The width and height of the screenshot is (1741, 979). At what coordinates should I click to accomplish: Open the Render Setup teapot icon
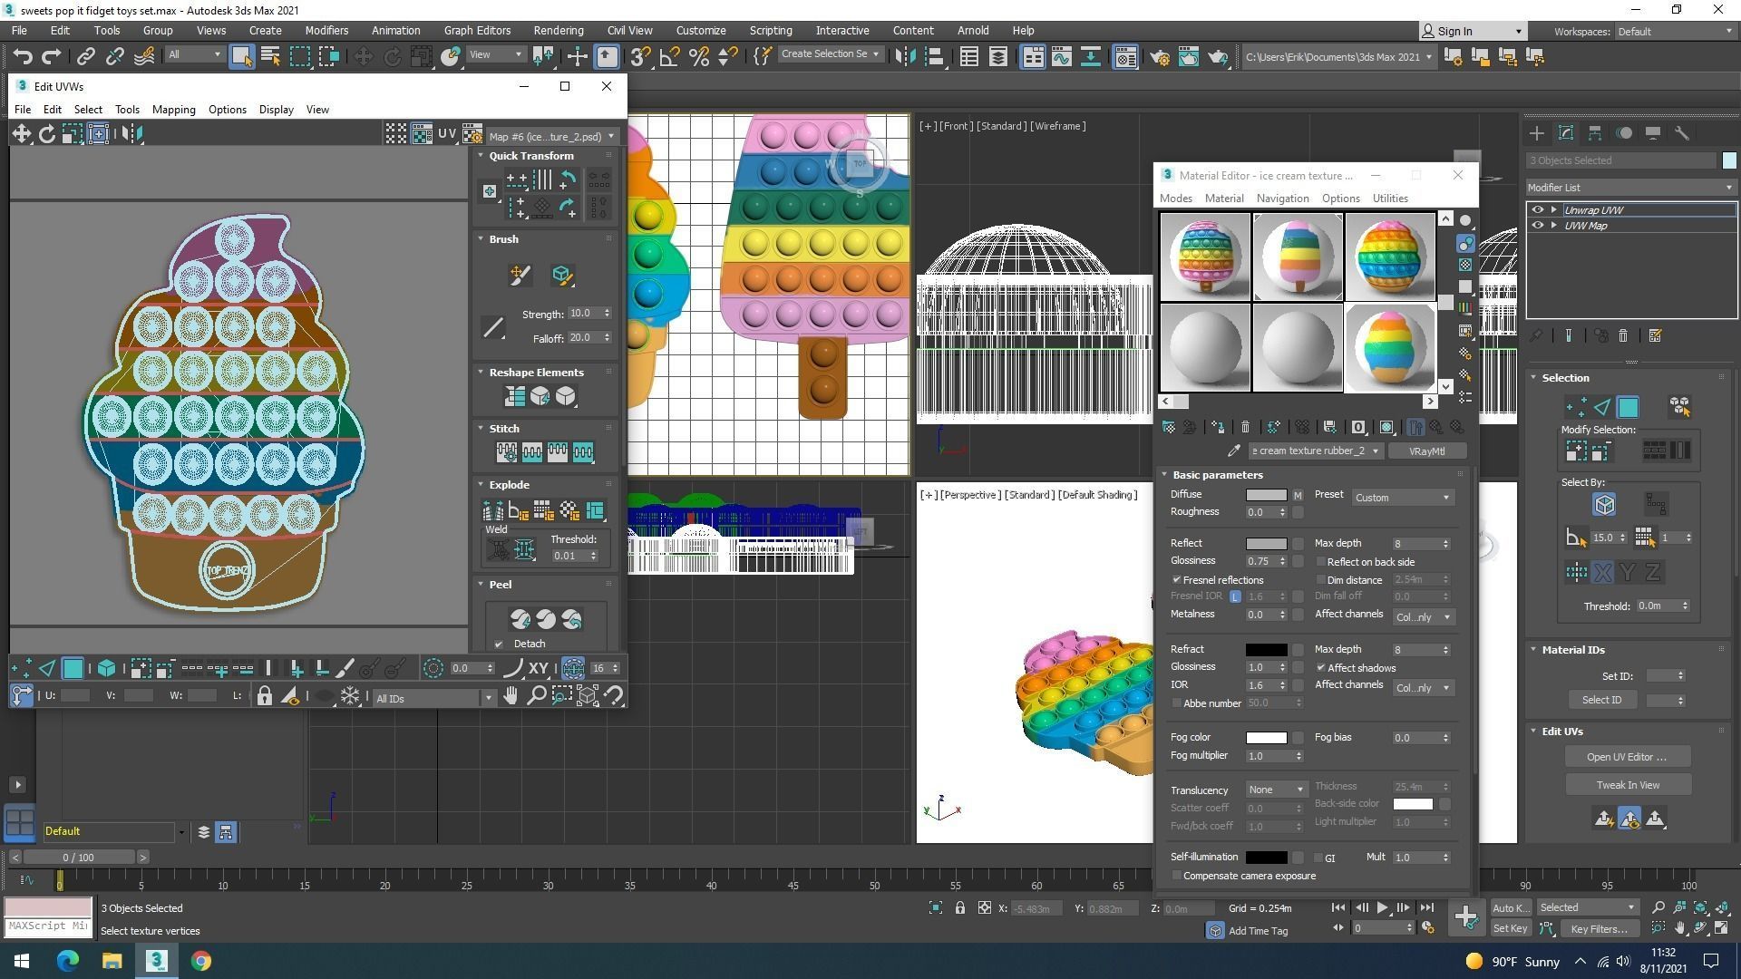point(1159,57)
